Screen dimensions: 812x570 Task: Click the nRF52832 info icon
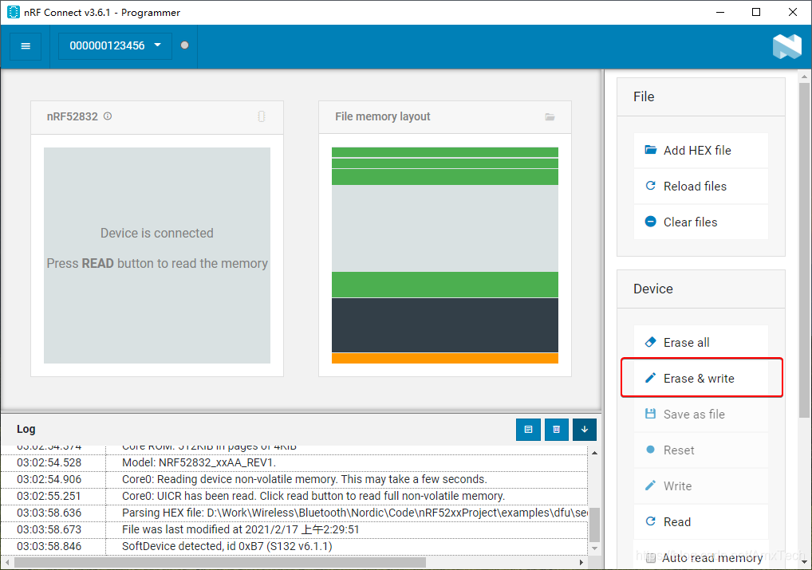tap(108, 116)
